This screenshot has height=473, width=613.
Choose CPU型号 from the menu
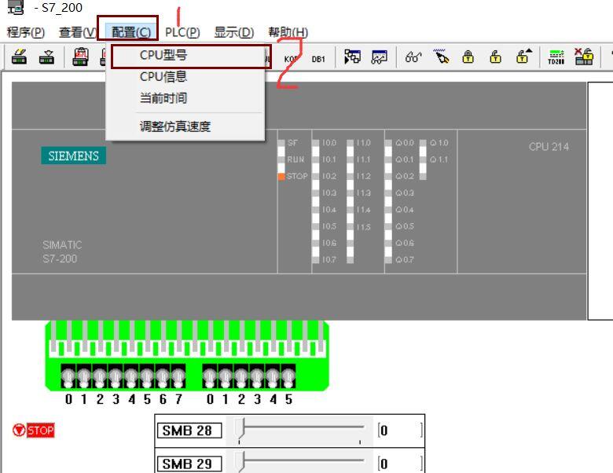coord(185,55)
